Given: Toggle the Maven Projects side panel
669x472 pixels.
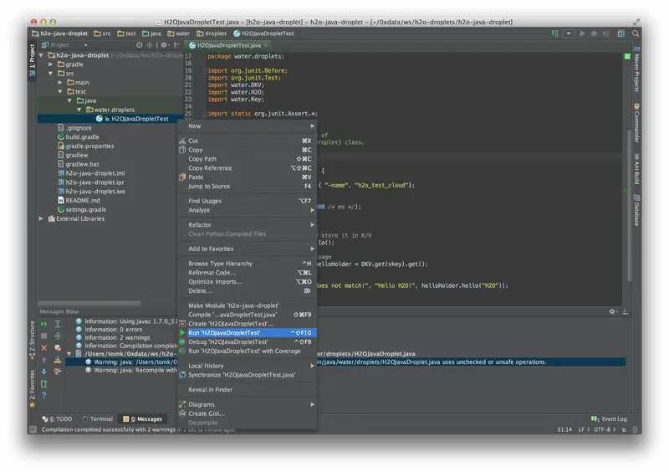Looking at the screenshot, I should tap(636, 69).
